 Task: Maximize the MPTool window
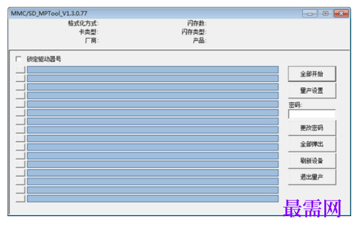pyautogui.click(x=326, y=14)
